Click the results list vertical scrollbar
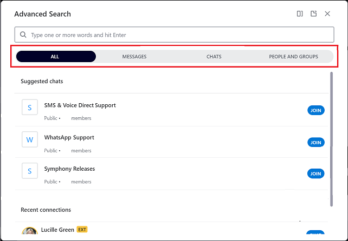348x241 pixels. click(332, 139)
